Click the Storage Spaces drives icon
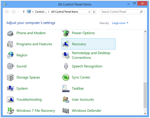 coord(10,77)
